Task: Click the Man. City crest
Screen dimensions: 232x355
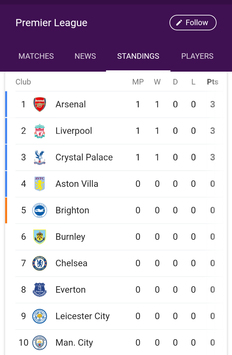Action: [x=40, y=343]
